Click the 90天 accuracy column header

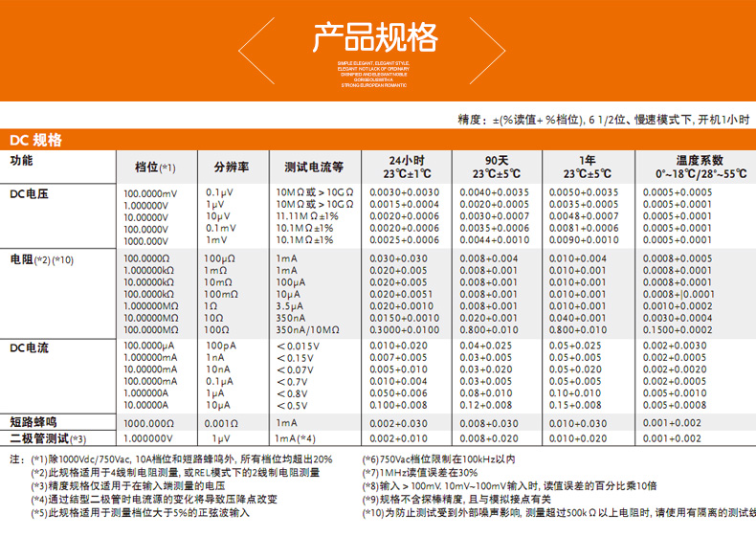pos(496,167)
